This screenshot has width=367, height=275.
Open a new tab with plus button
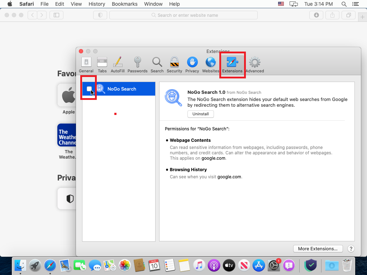click(x=362, y=17)
